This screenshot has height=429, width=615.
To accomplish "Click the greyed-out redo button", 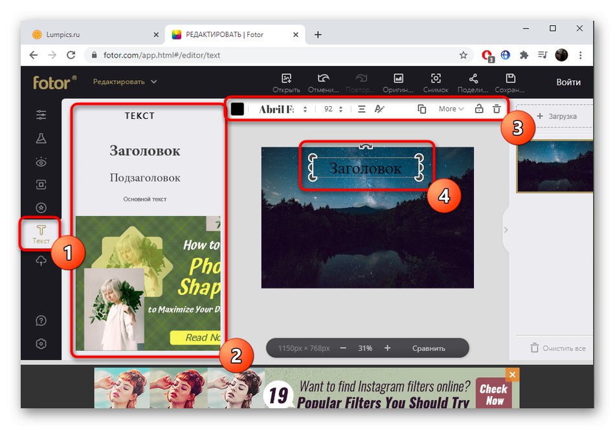I will pyautogui.click(x=360, y=83).
